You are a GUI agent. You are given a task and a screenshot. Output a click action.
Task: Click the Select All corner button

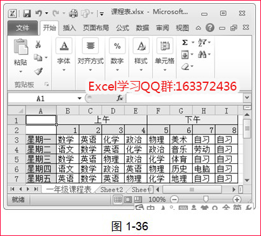click(x=17, y=110)
